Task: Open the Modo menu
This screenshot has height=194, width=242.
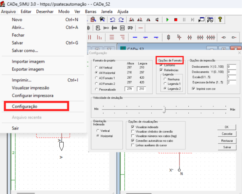Action: tap(64, 12)
